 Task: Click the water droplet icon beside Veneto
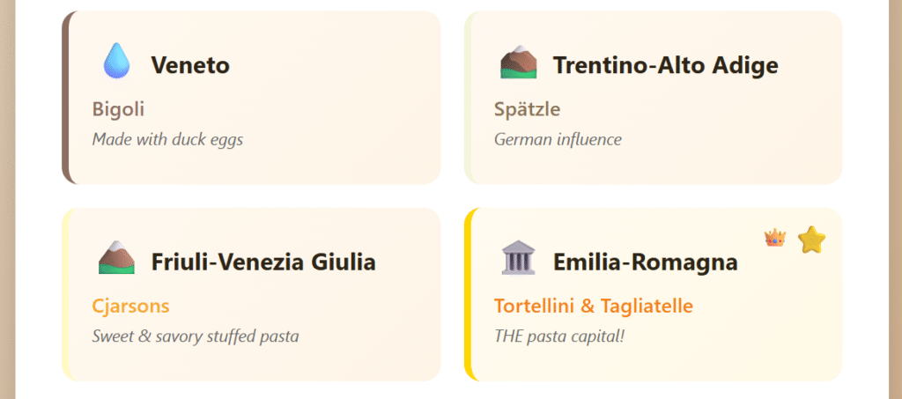coord(116,62)
